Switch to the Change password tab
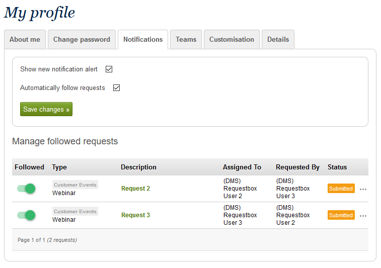 pos(82,40)
